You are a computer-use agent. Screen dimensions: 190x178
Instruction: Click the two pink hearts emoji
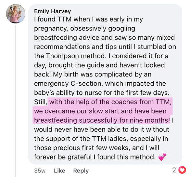pyautogui.click(x=162, y=157)
